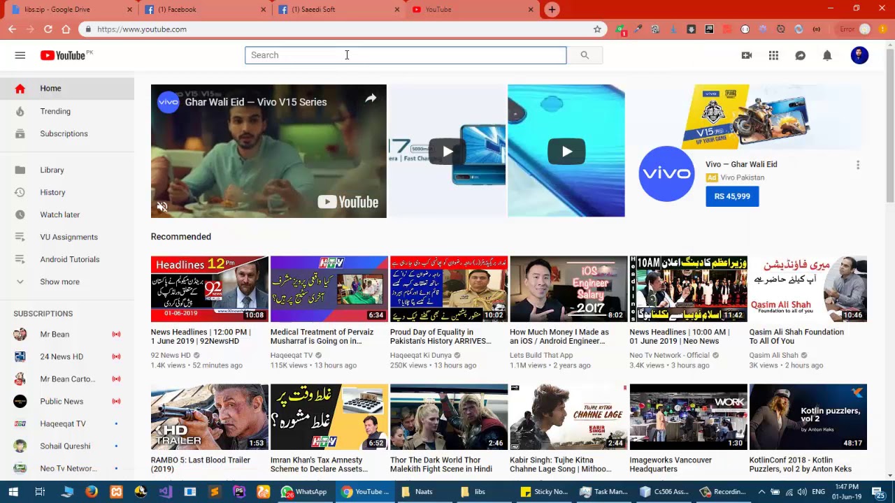This screenshot has height=503, width=895.
Task: Click the Library folder icon
Action: coord(20,170)
